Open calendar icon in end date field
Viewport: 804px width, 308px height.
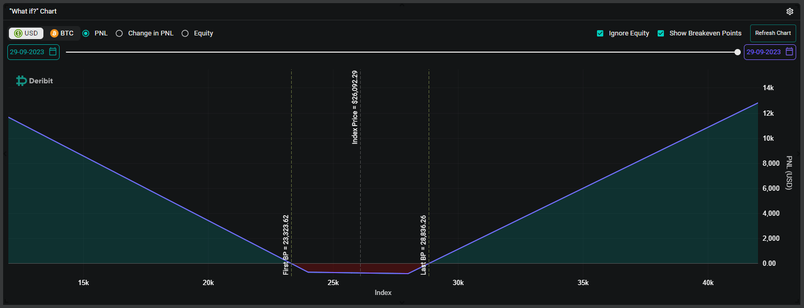(789, 52)
